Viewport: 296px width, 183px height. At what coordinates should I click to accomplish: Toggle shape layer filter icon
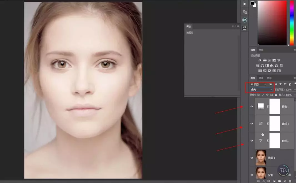pyautogui.click(x=285, y=84)
